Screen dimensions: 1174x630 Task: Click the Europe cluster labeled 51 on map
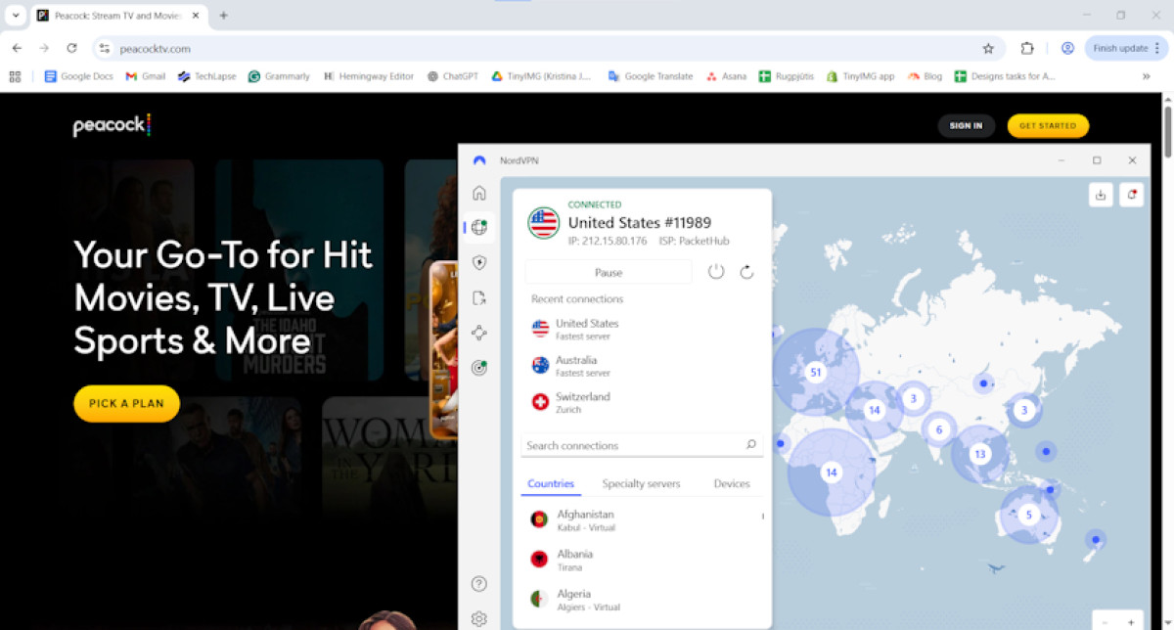coord(815,373)
